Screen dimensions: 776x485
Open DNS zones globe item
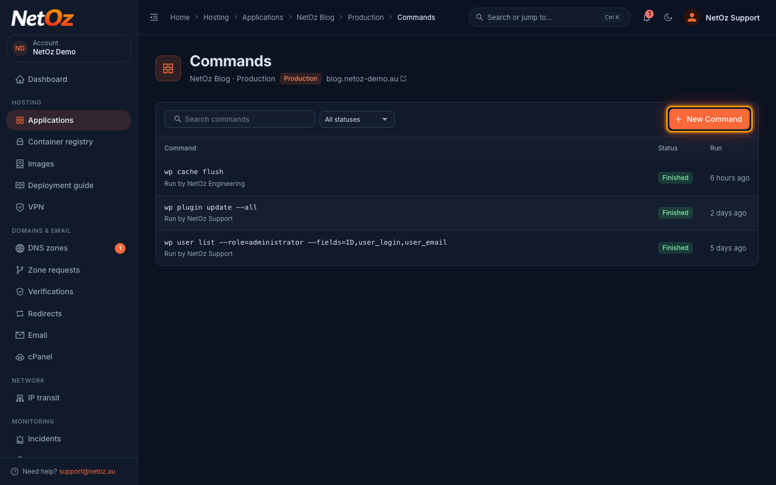68,248
